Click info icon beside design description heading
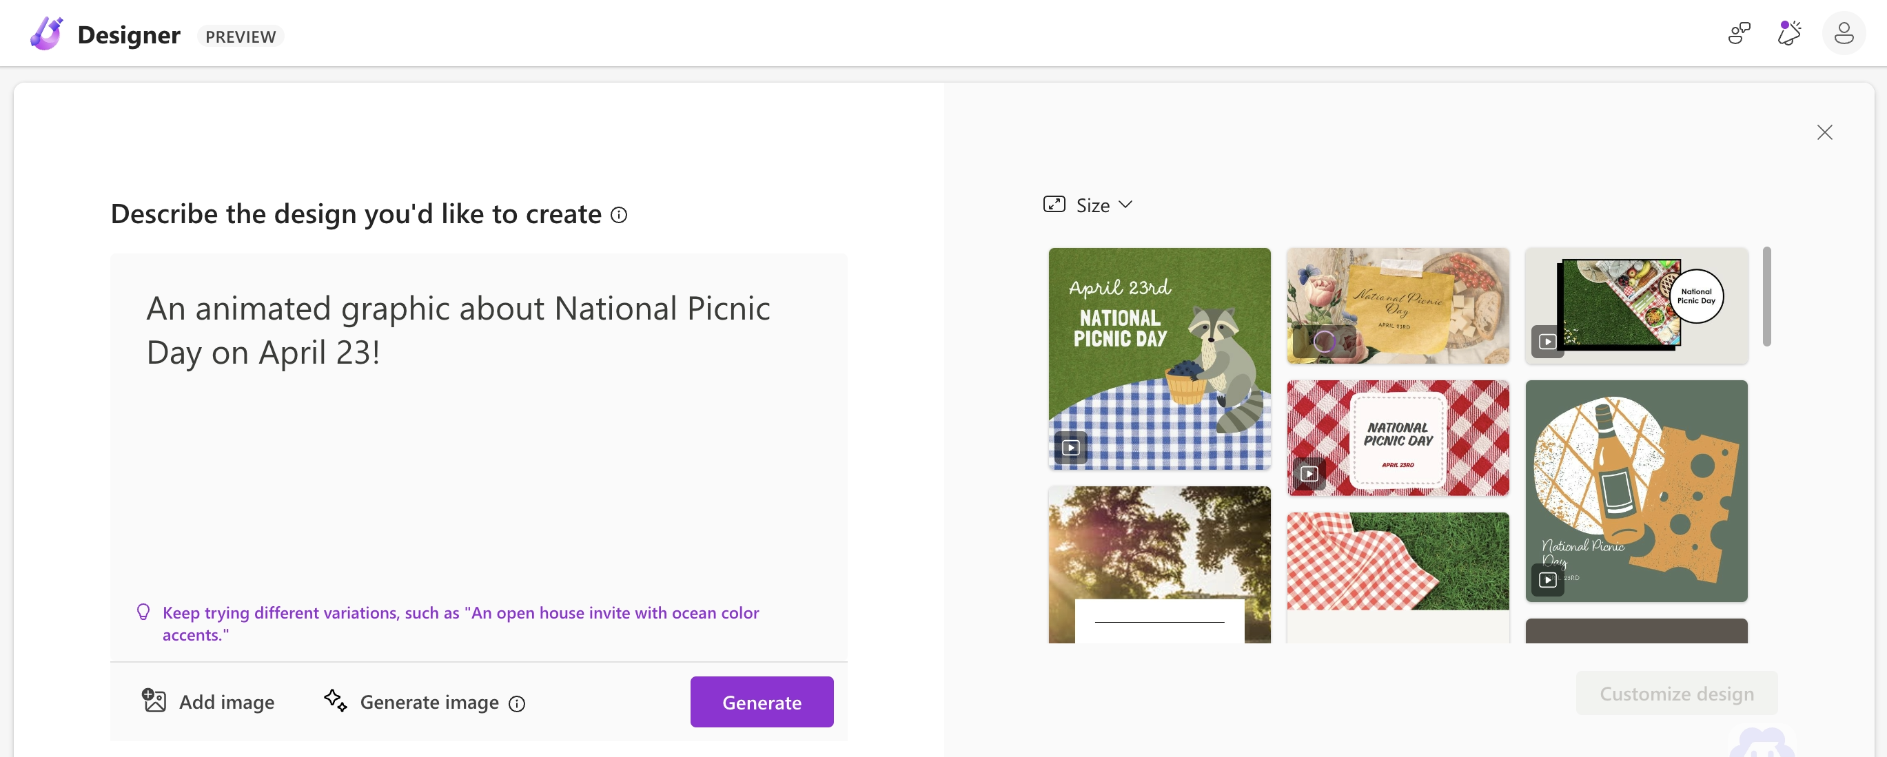This screenshot has width=1887, height=757. [x=619, y=215]
